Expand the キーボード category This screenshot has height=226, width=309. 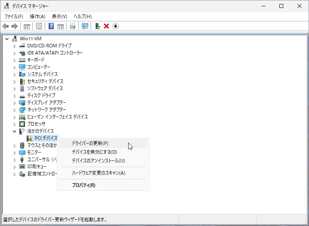pos(14,60)
